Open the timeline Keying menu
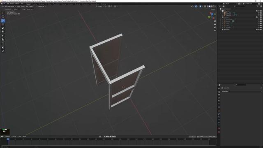 pyautogui.click(x=14, y=136)
